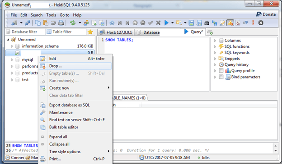Expand the Snippets helper node
This screenshot has height=164, width=282.
215,59
